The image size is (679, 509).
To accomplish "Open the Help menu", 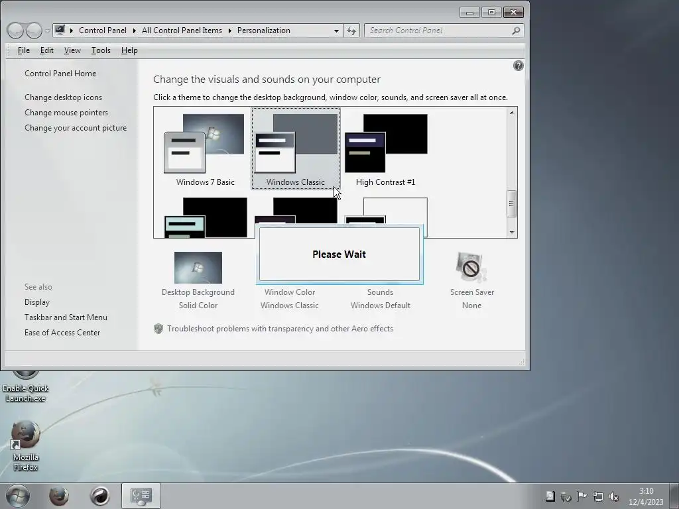I will (x=129, y=50).
